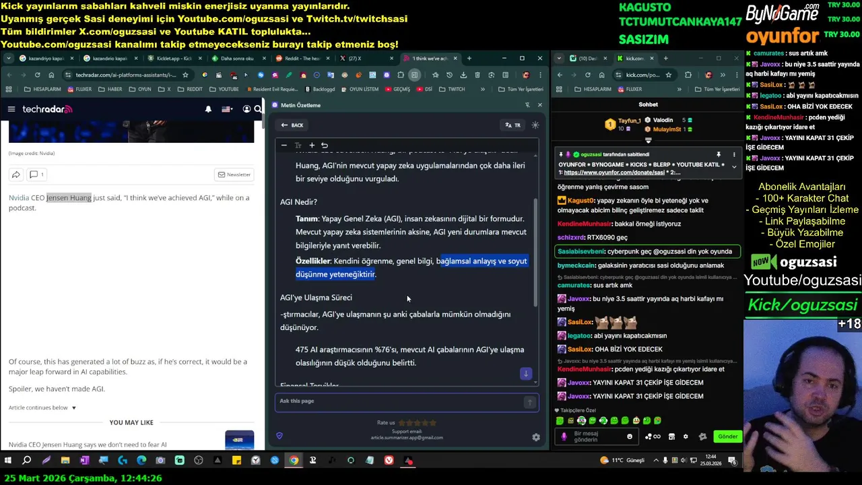Open Chrome from Windows taskbar
Image resolution: width=862 pixels, height=485 pixels.
[294, 461]
